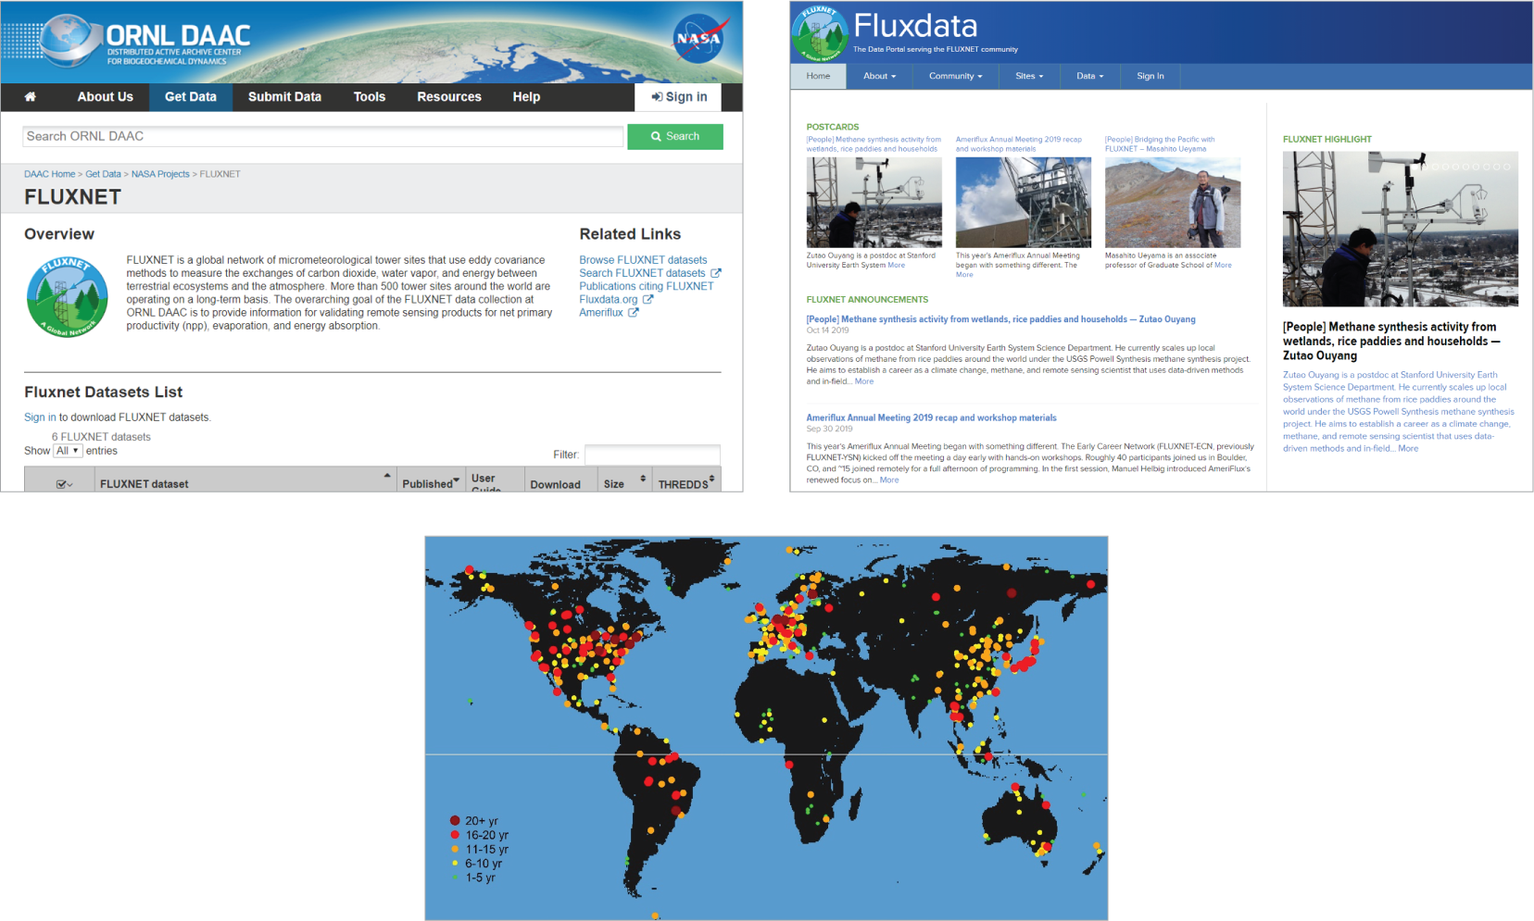Click Get Data breadcrumb link

click(x=103, y=174)
